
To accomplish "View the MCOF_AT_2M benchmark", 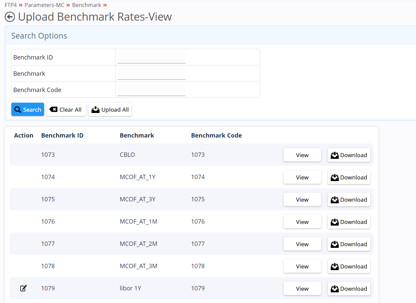I will click(x=302, y=244).
